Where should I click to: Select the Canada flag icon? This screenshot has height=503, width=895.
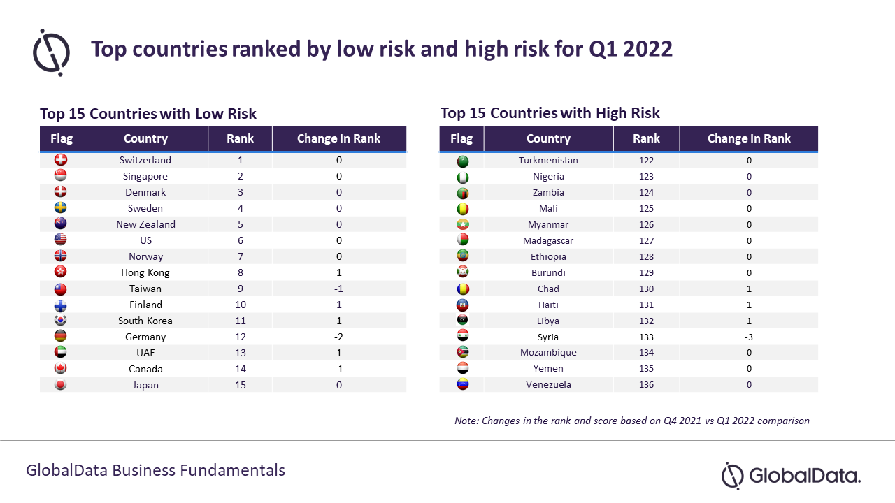(x=61, y=369)
